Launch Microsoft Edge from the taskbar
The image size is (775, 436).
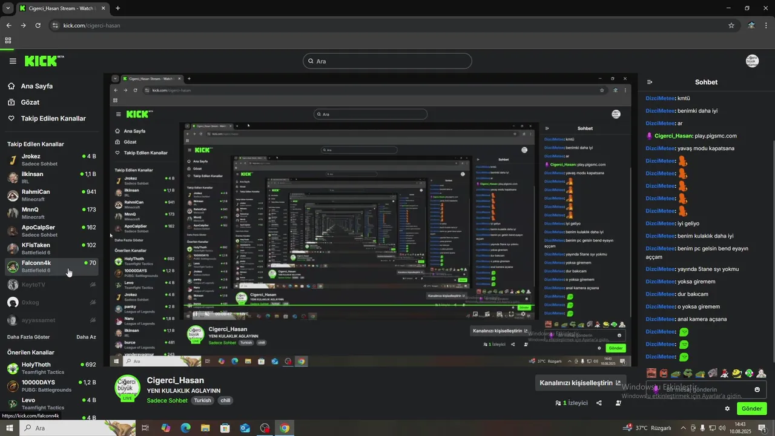(x=185, y=428)
